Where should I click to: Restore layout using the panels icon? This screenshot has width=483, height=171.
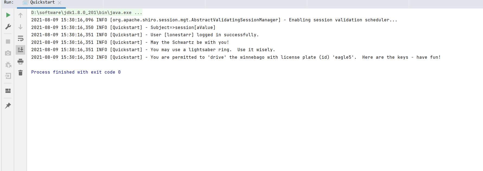pyautogui.click(x=8, y=91)
